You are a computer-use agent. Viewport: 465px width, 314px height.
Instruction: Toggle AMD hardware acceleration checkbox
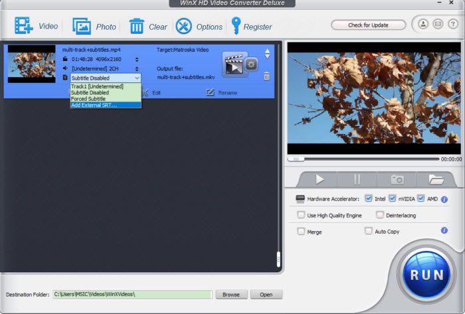tap(420, 198)
